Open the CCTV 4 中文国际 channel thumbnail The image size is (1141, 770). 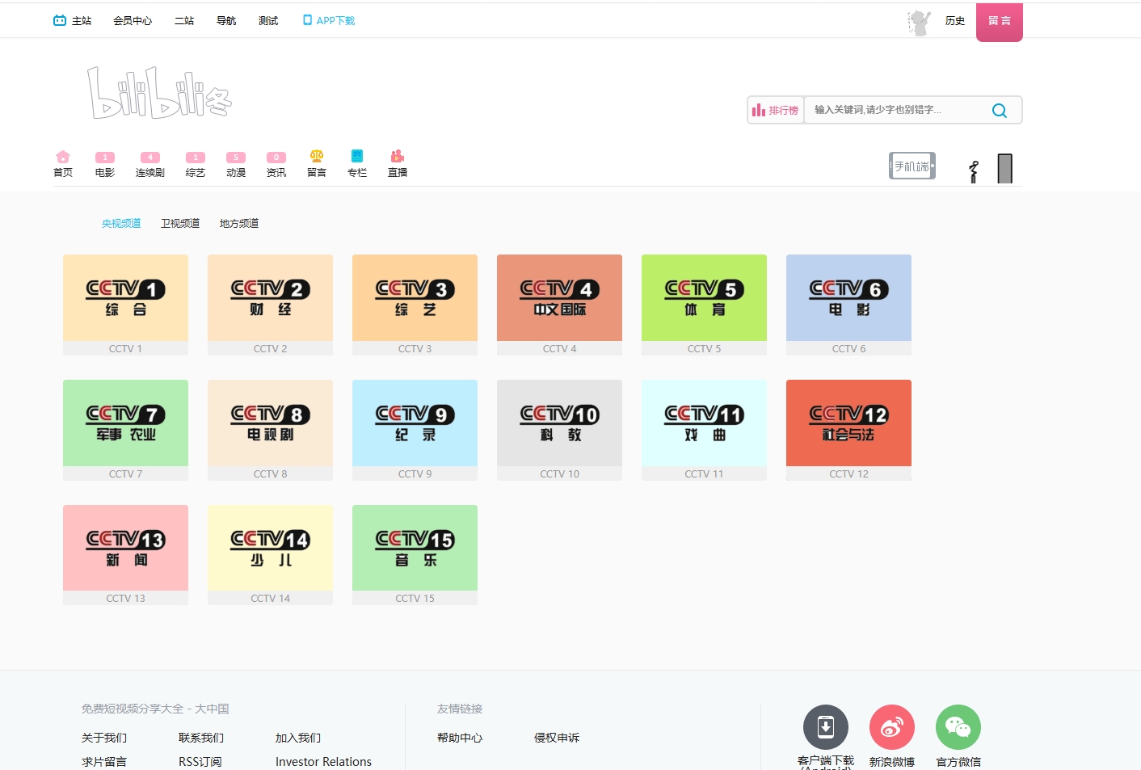[x=559, y=297]
